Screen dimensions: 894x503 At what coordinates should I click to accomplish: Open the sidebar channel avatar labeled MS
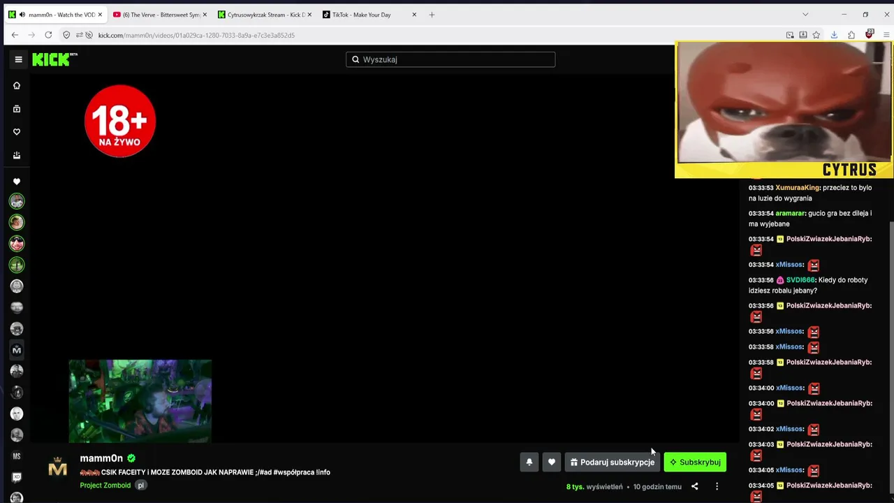(x=17, y=456)
